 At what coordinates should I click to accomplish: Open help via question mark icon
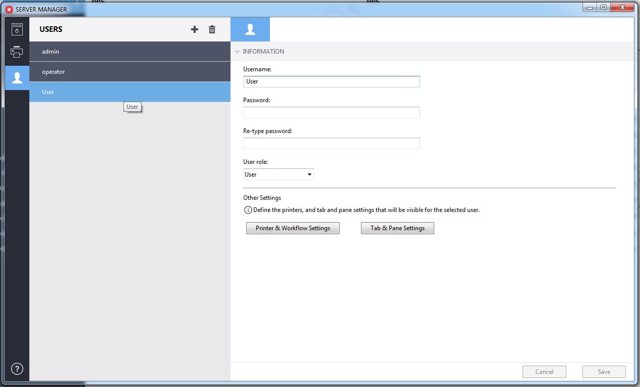pos(17,369)
